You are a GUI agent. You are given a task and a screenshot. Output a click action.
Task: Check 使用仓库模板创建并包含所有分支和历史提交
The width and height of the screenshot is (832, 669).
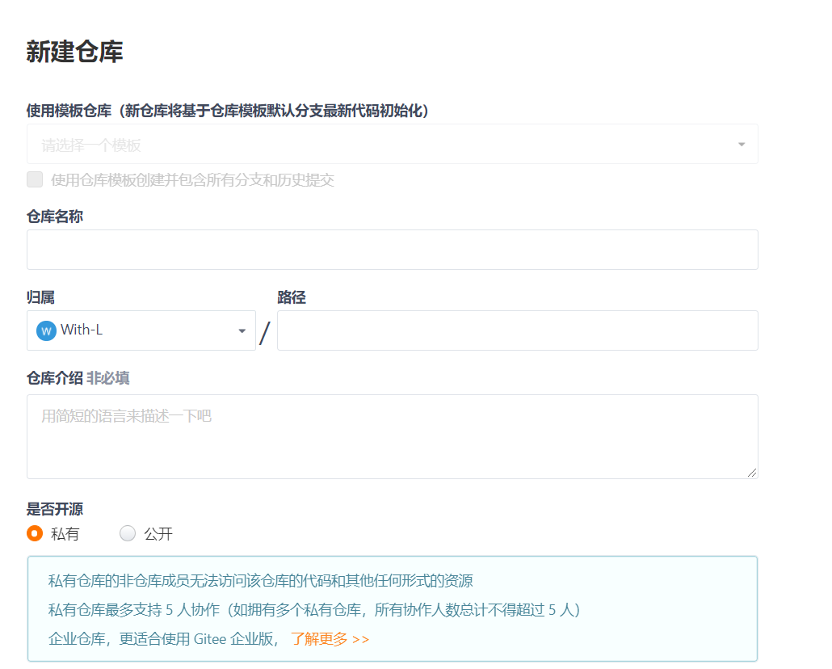tap(35, 179)
